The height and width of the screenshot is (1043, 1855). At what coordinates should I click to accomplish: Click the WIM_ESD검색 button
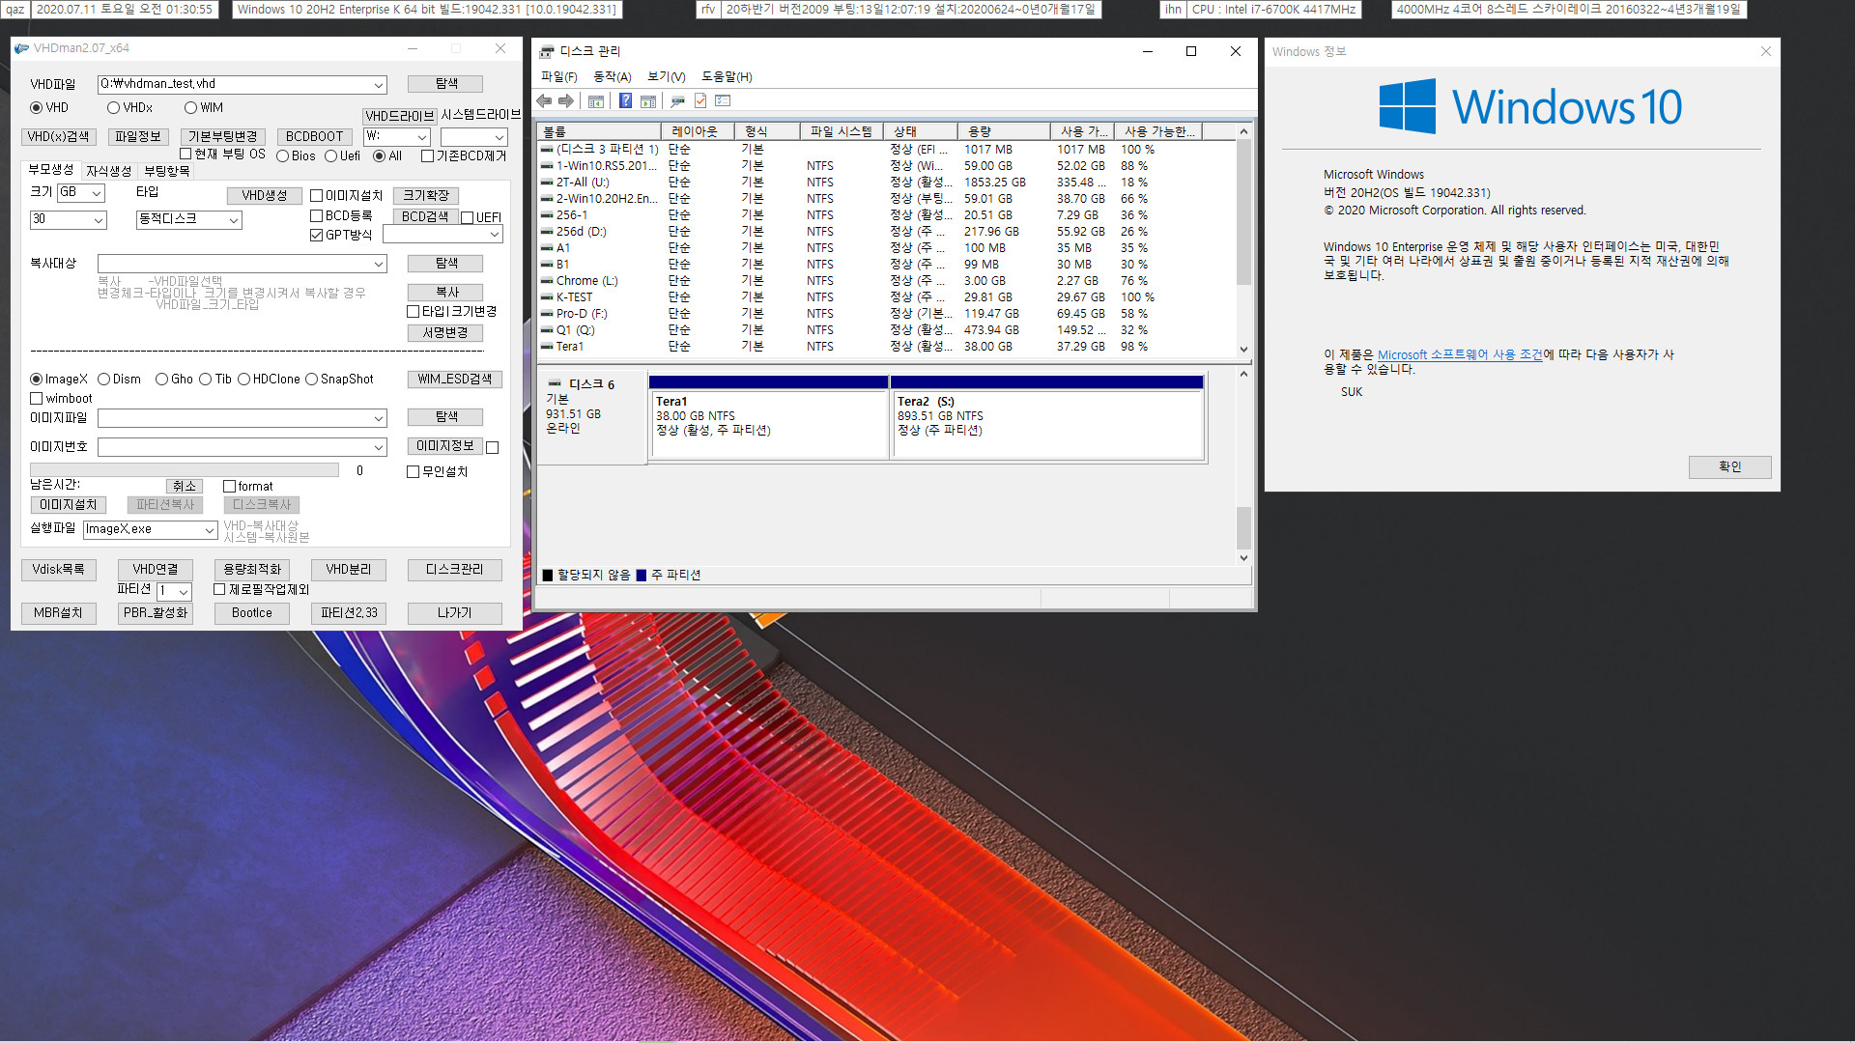click(455, 380)
